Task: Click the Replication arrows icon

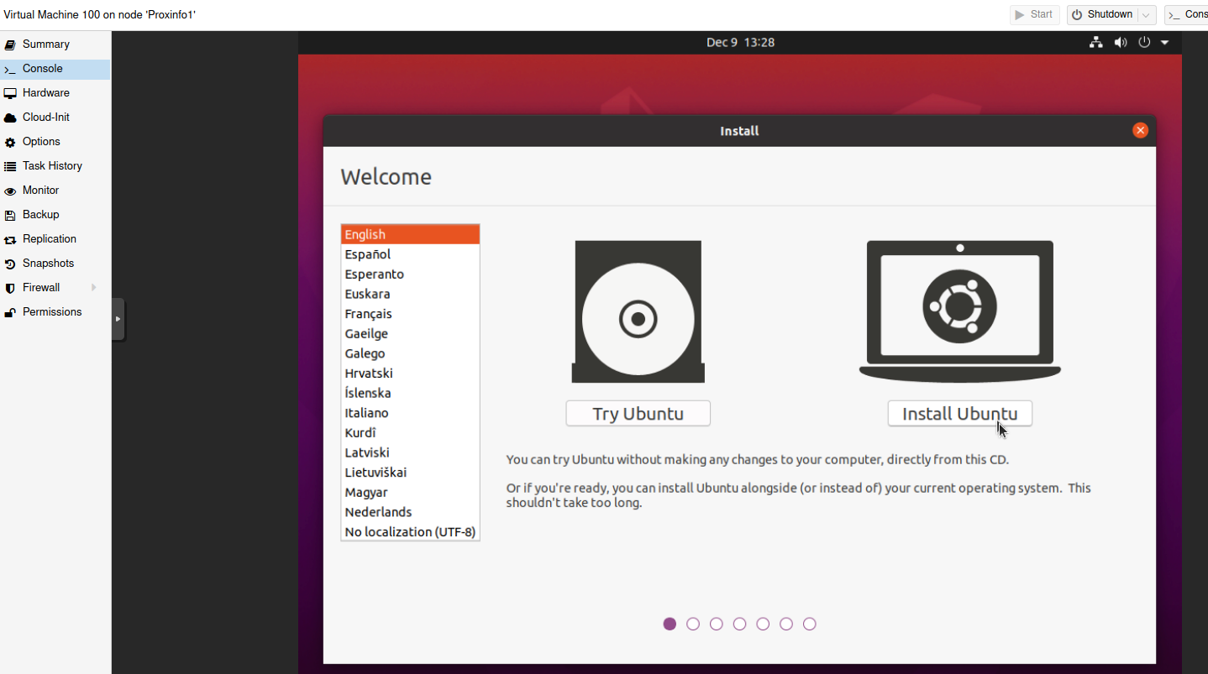Action: (x=10, y=240)
